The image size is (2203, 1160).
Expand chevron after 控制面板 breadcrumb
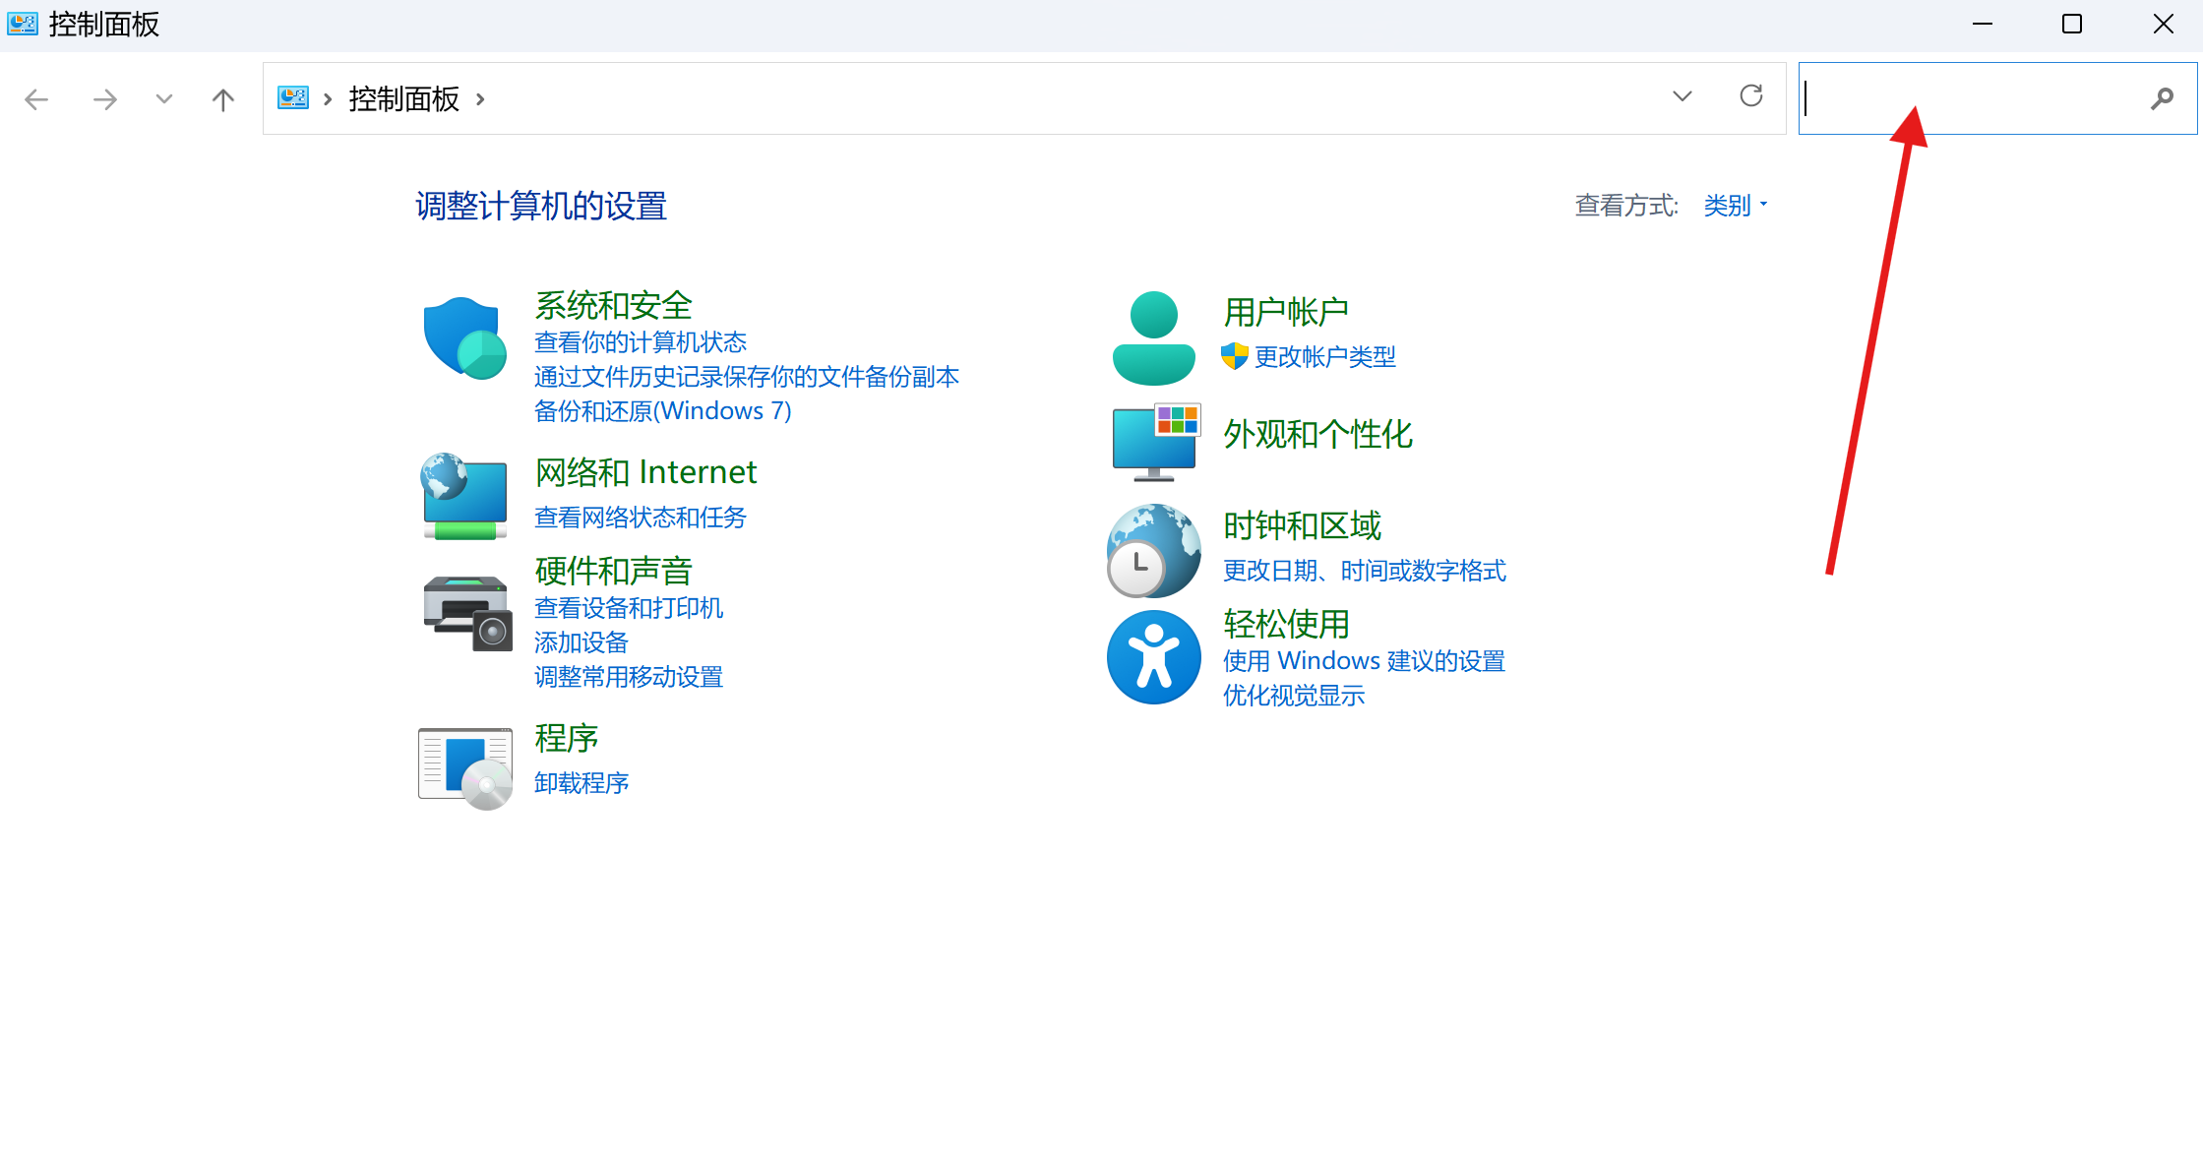click(480, 99)
